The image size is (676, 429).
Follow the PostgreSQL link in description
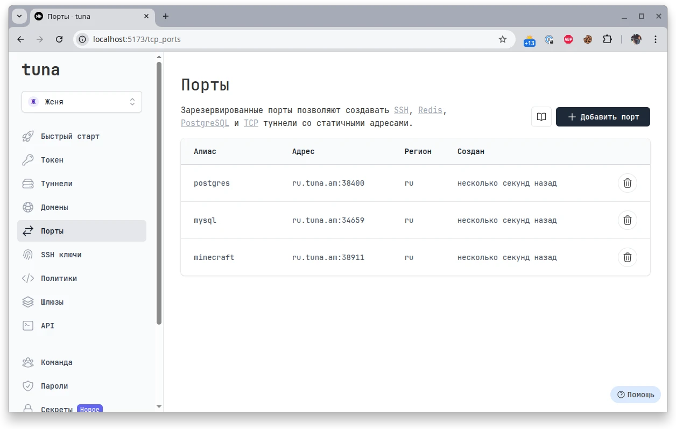coord(205,123)
